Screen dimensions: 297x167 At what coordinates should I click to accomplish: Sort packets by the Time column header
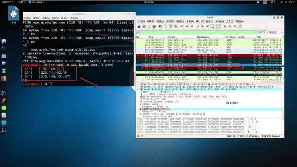tap(151, 37)
